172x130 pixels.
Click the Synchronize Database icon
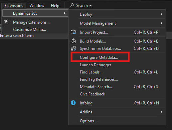[73, 49]
